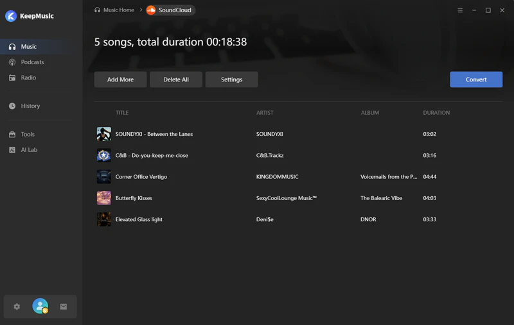Open the Radio sidebar icon
Screen dimensions: 514x325
coord(12,78)
